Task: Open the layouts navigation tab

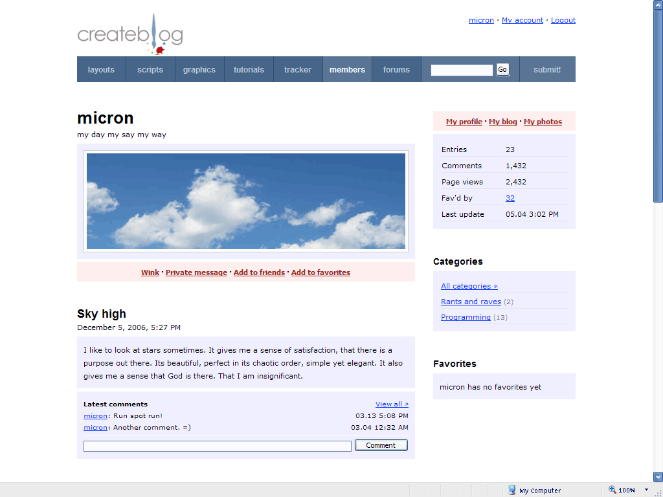Action: click(x=101, y=70)
